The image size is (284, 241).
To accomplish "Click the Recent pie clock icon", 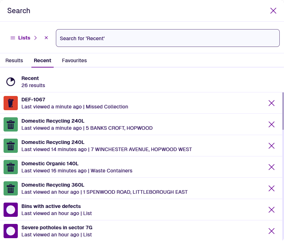I will coord(11,82).
